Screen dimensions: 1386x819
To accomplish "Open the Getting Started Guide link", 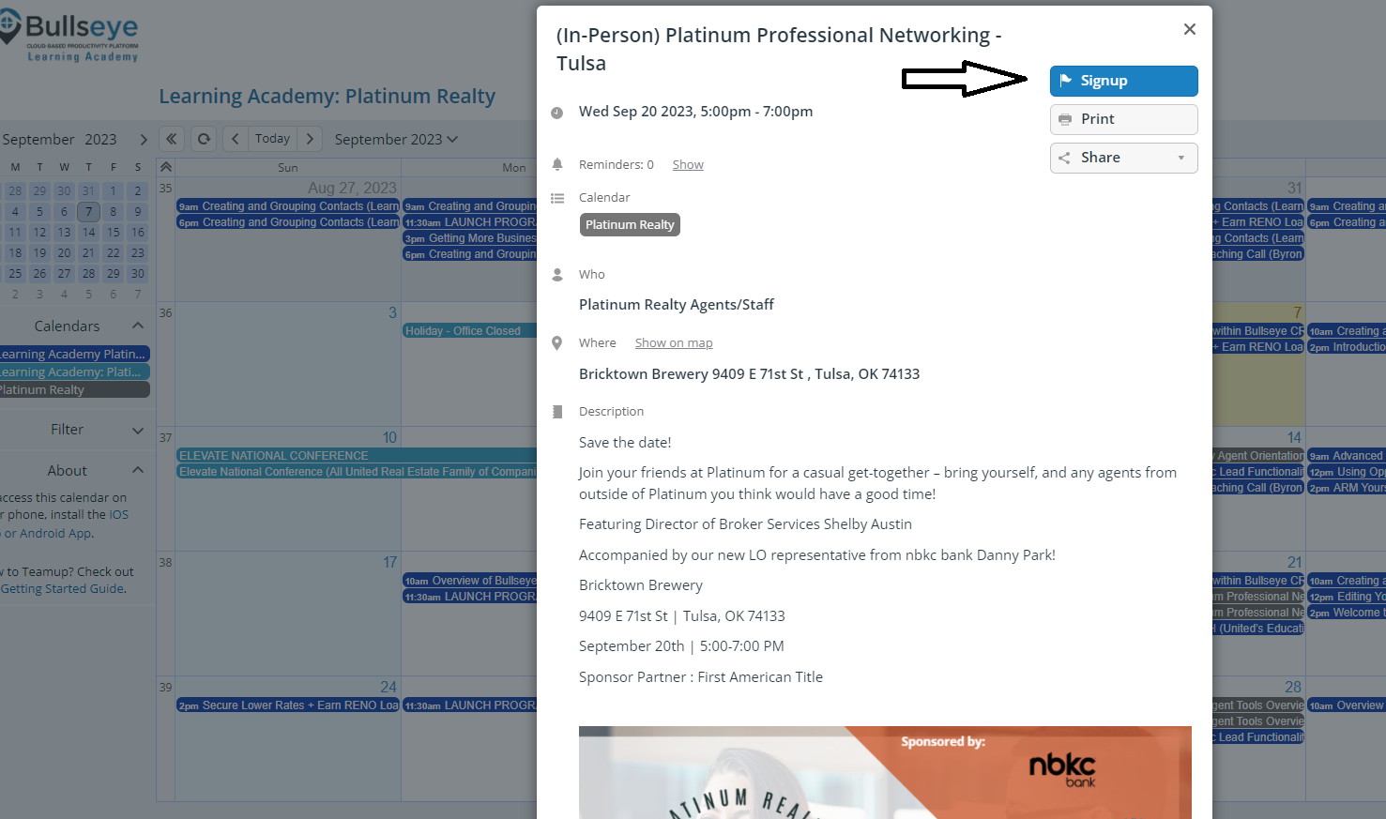I will (x=63, y=589).
